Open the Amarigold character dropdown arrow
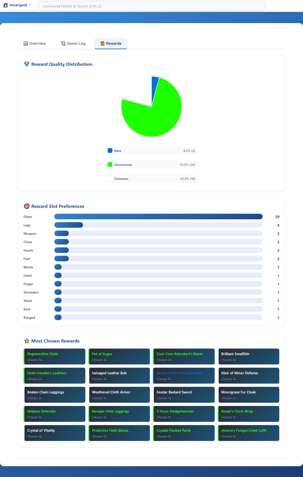This screenshot has height=477, width=303. click(x=30, y=5)
